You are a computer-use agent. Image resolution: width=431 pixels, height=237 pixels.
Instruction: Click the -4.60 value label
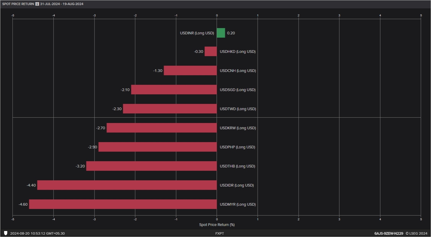(23, 204)
